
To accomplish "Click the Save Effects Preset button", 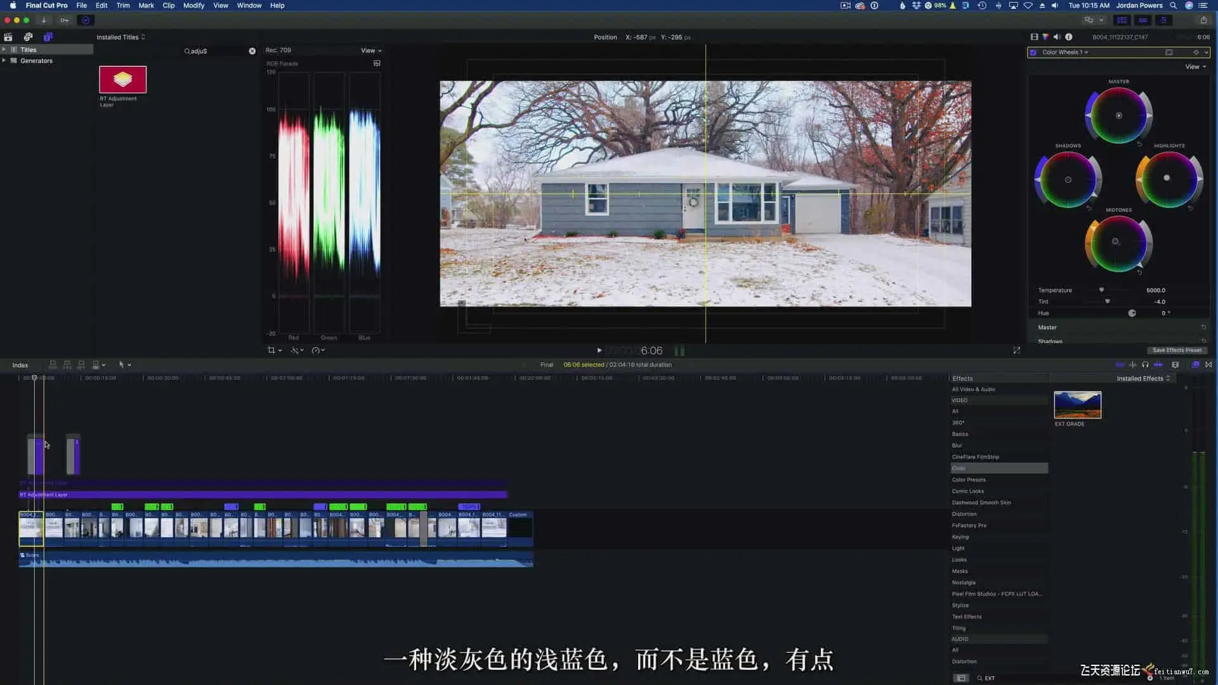I will tap(1177, 350).
